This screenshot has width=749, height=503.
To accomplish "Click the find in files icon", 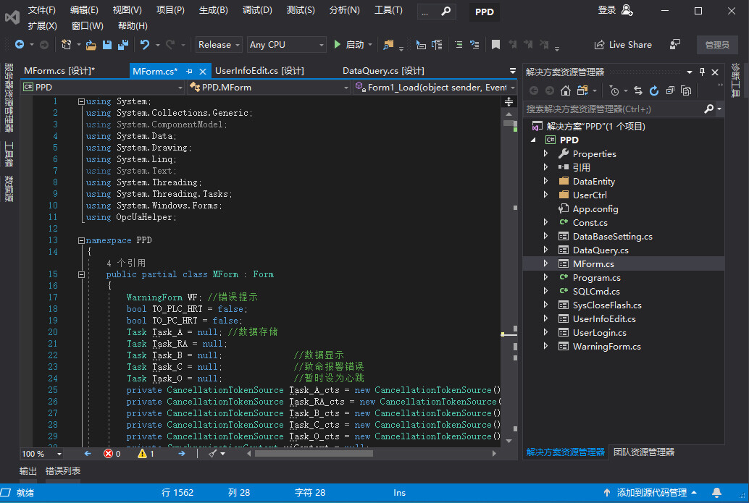I will click(x=388, y=45).
